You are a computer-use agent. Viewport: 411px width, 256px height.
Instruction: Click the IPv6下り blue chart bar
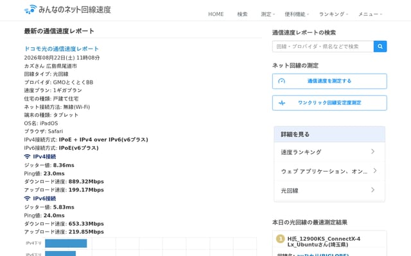pos(60,253)
